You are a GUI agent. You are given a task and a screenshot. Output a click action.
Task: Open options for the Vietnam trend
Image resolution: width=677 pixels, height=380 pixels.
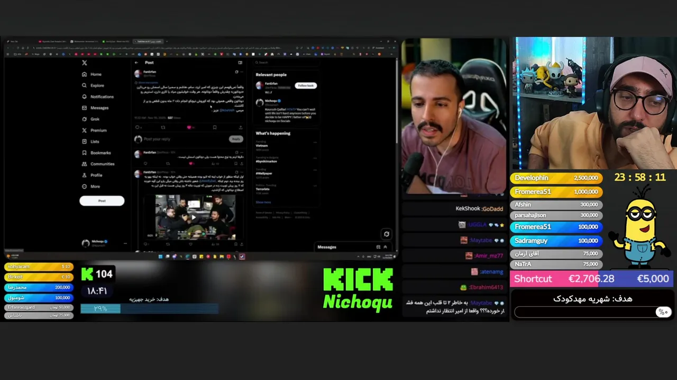coord(315,142)
